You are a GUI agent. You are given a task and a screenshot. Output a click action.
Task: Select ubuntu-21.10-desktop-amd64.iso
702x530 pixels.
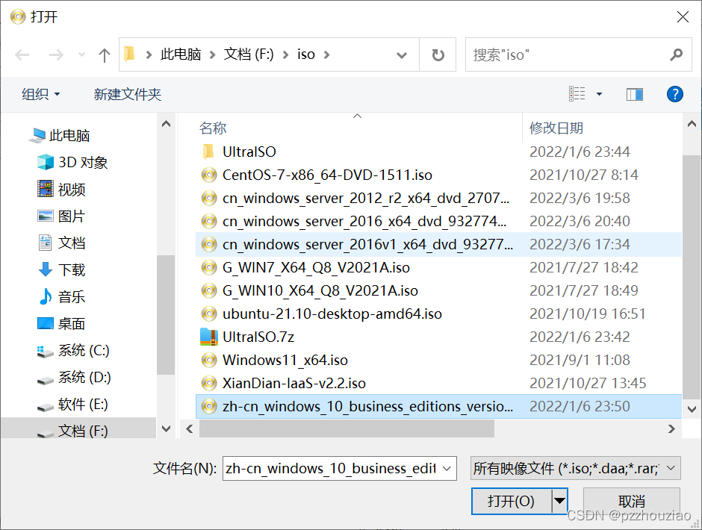(x=439, y=314)
